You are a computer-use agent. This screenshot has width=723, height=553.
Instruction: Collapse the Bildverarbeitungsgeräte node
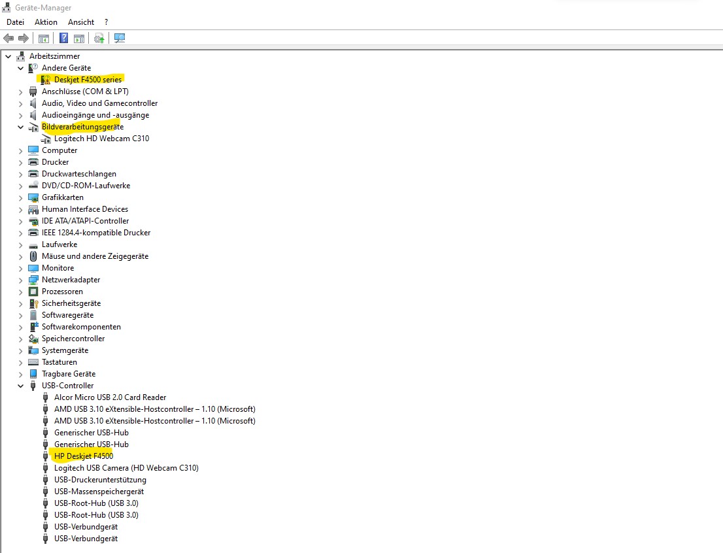[x=20, y=127]
